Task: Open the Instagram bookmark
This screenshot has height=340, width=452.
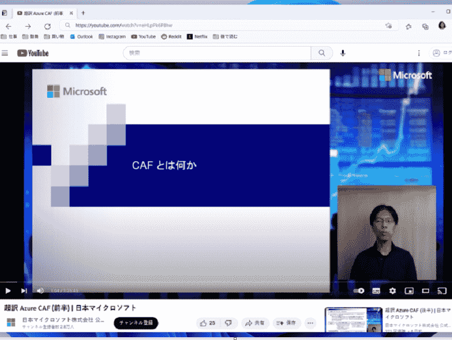Action: [112, 37]
